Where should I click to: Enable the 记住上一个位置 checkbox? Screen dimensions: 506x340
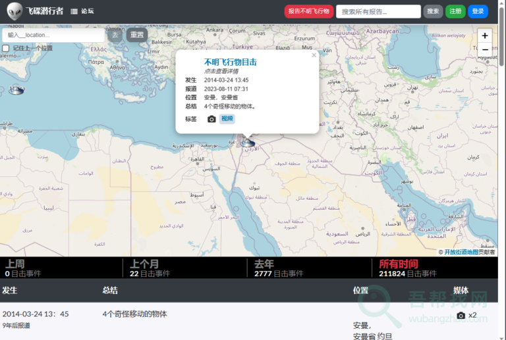6,48
